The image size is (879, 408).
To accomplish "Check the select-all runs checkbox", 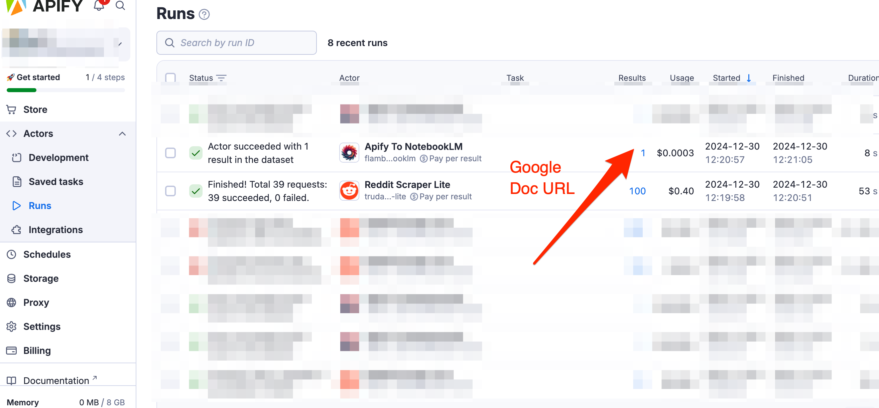I will point(170,77).
